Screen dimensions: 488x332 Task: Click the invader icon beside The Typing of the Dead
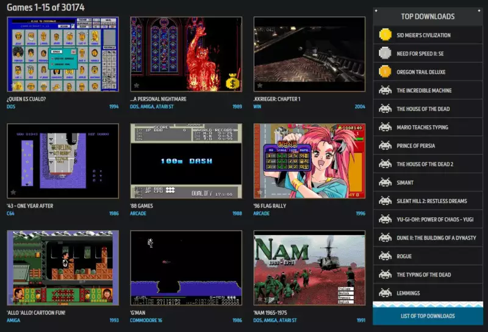[x=385, y=275]
